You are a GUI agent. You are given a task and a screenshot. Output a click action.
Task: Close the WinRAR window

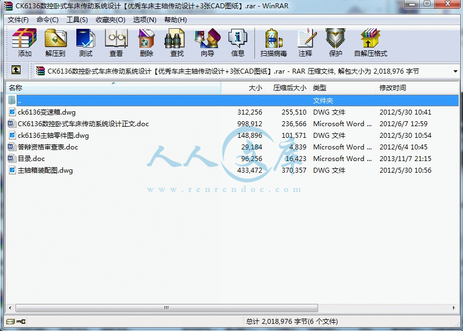pyautogui.click(x=448, y=4)
